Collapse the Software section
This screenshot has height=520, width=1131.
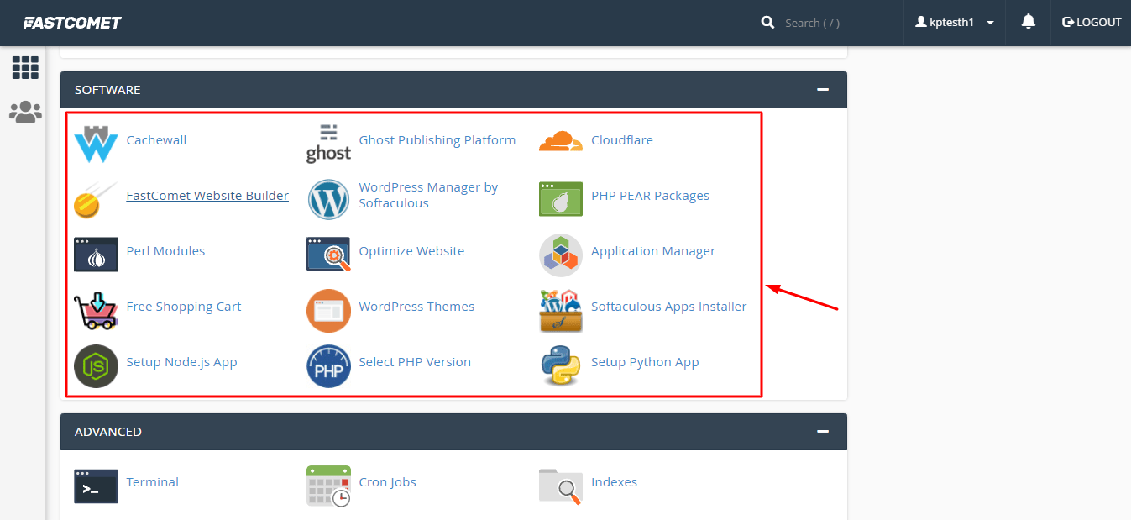tap(823, 90)
